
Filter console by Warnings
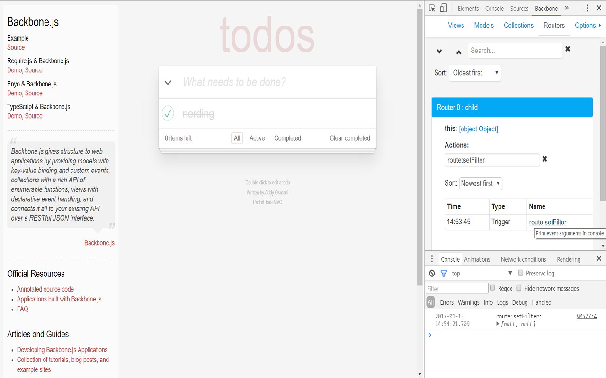point(468,302)
